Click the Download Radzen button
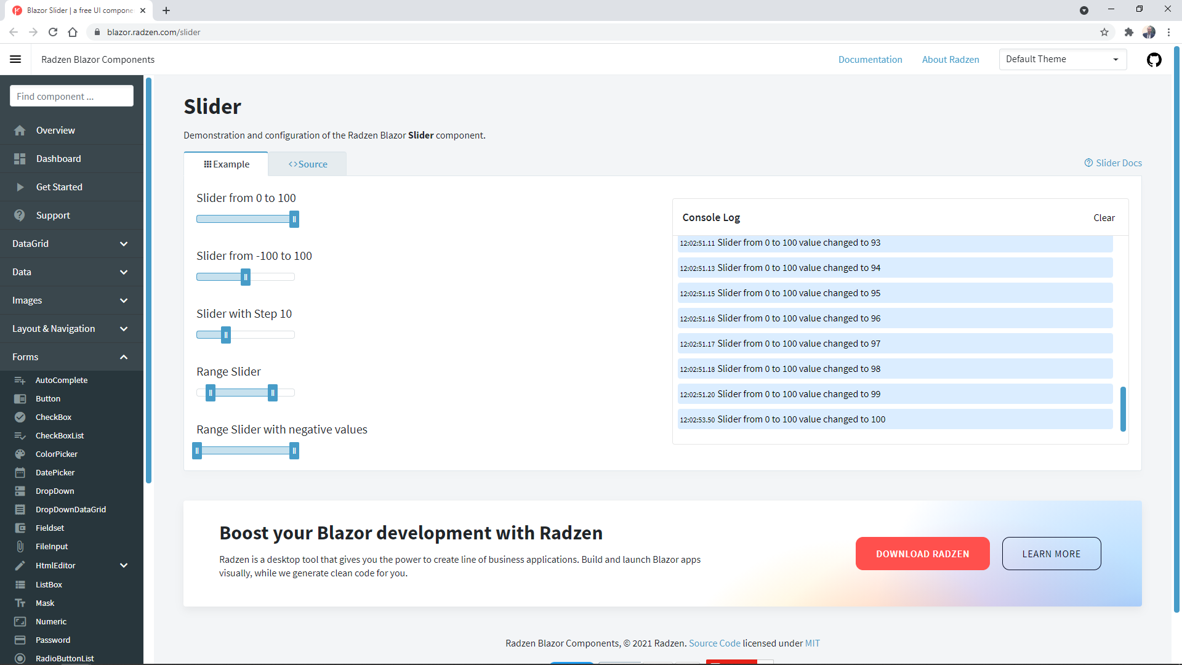The height and width of the screenshot is (665, 1182). point(922,554)
